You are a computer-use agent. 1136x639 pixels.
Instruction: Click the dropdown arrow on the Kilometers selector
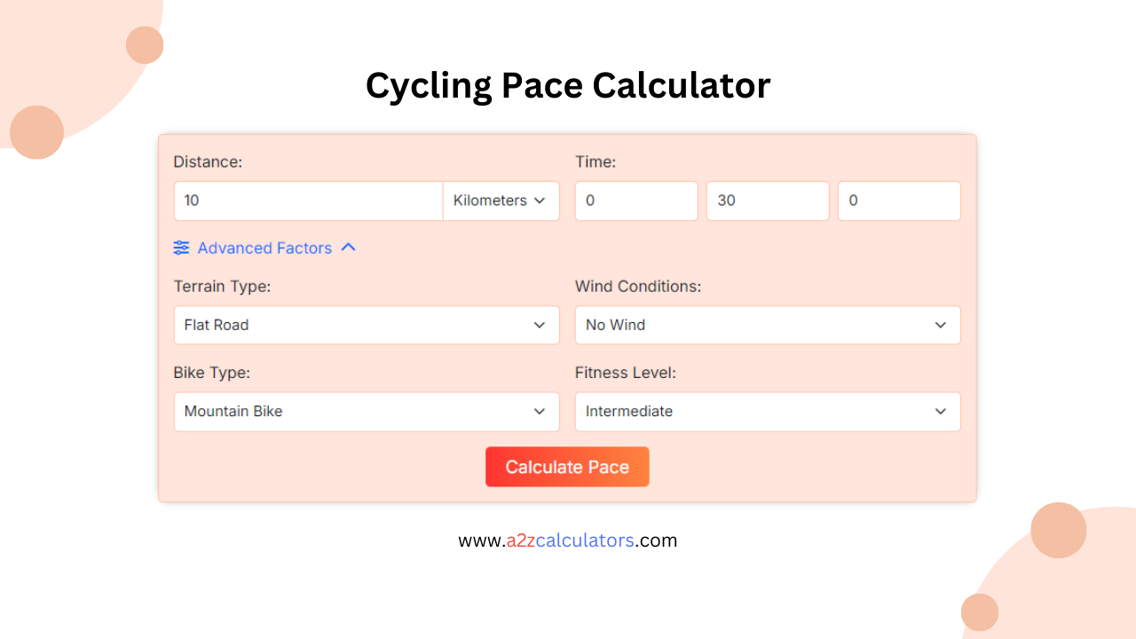coord(540,201)
